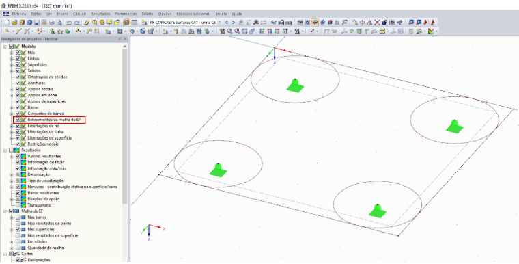Collapse the Resultados tree node

[x=5, y=150]
